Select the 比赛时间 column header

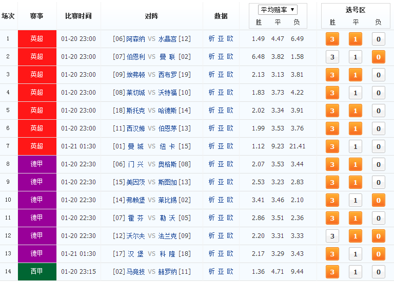point(78,16)
